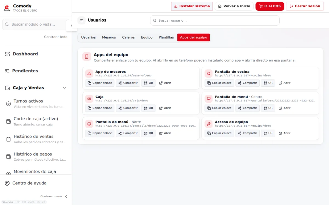This screenshot has height=205, width=329.
Task: Select the Apps del equipo tab
Action: pyautogui.click(x=194, y=37)
